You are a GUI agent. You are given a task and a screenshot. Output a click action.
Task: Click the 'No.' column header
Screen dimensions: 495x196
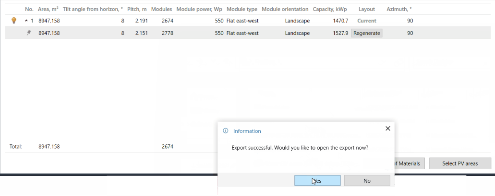[29, 10]
